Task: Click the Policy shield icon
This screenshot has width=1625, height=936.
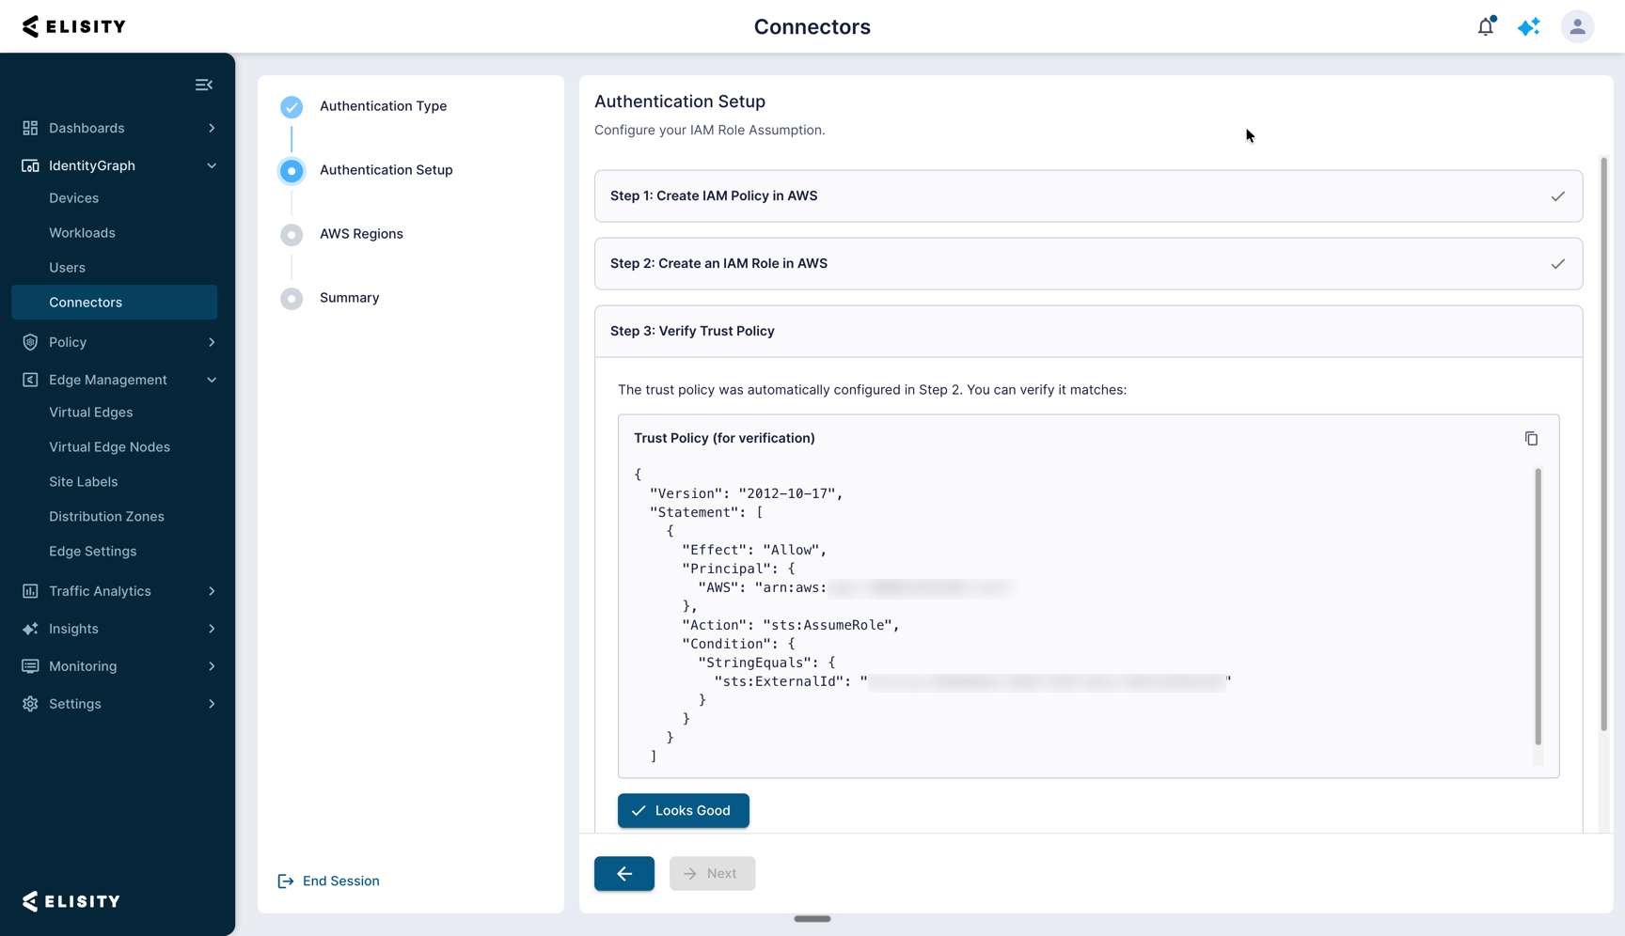Action: pos(30,342)
